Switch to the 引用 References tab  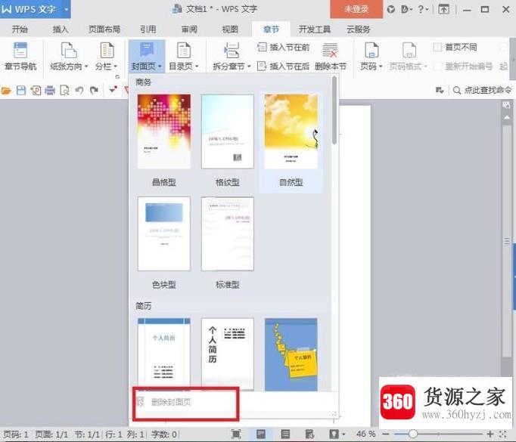(148, 29)
